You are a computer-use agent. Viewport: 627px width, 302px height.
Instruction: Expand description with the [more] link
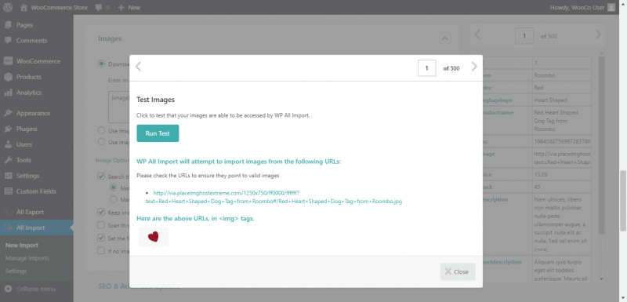541,249
